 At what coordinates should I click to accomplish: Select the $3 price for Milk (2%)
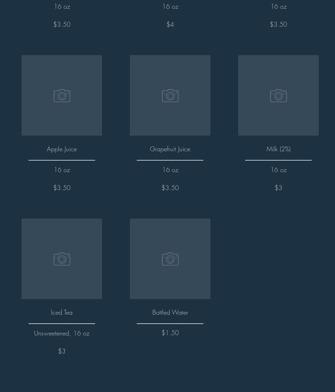pyautogui.click(x=278, y=188)
